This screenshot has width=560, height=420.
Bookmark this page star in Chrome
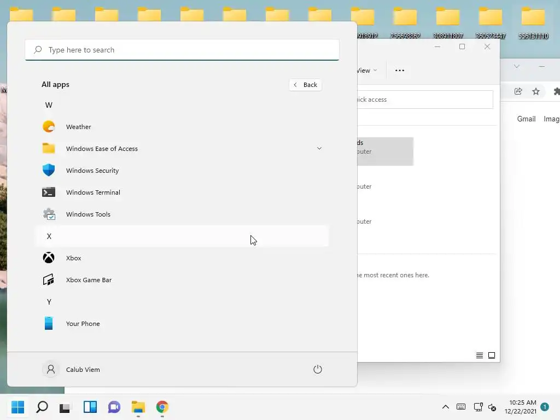[536, 91]
